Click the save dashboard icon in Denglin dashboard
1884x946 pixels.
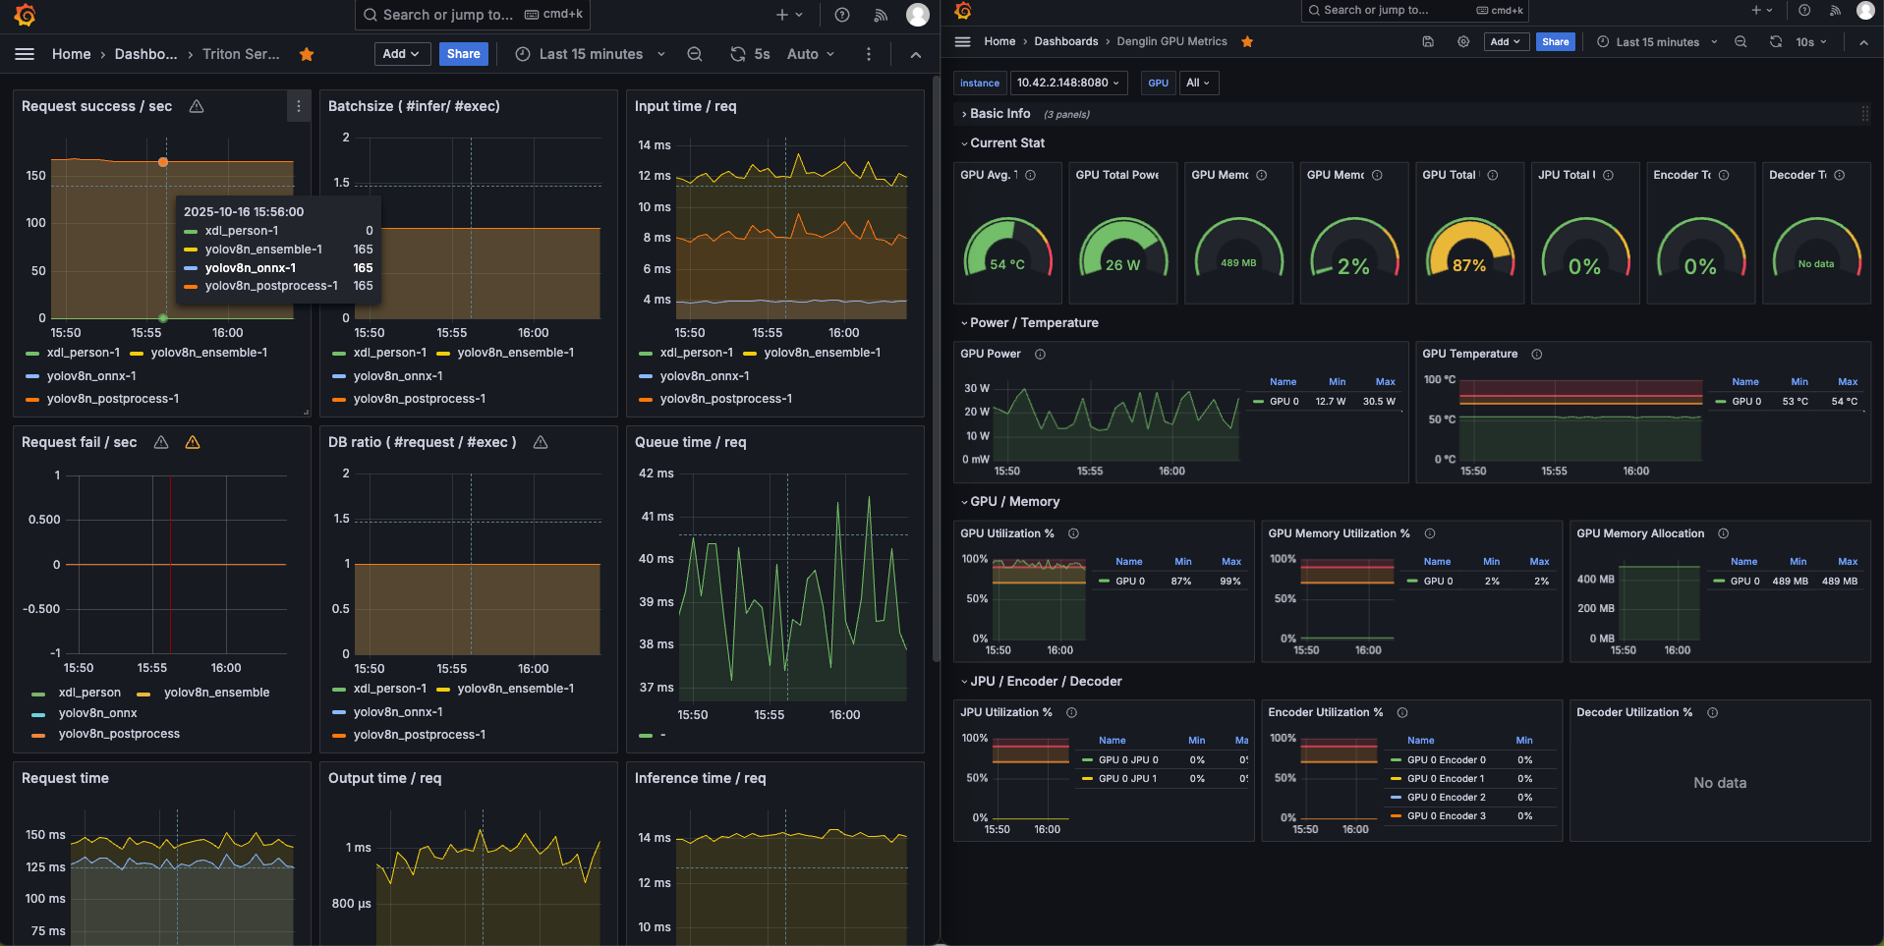[1428, 41]
